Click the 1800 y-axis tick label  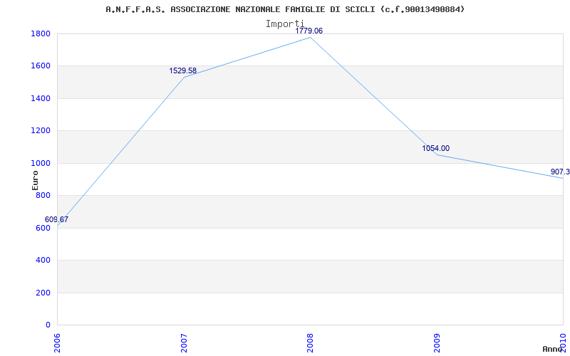(x=41, y=33)
